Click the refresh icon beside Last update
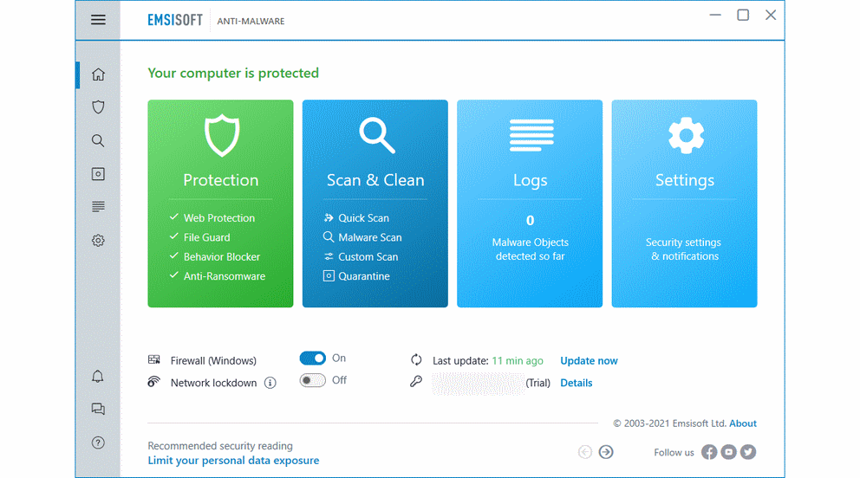Screen dimensions: 860x478 coord(416,360)
